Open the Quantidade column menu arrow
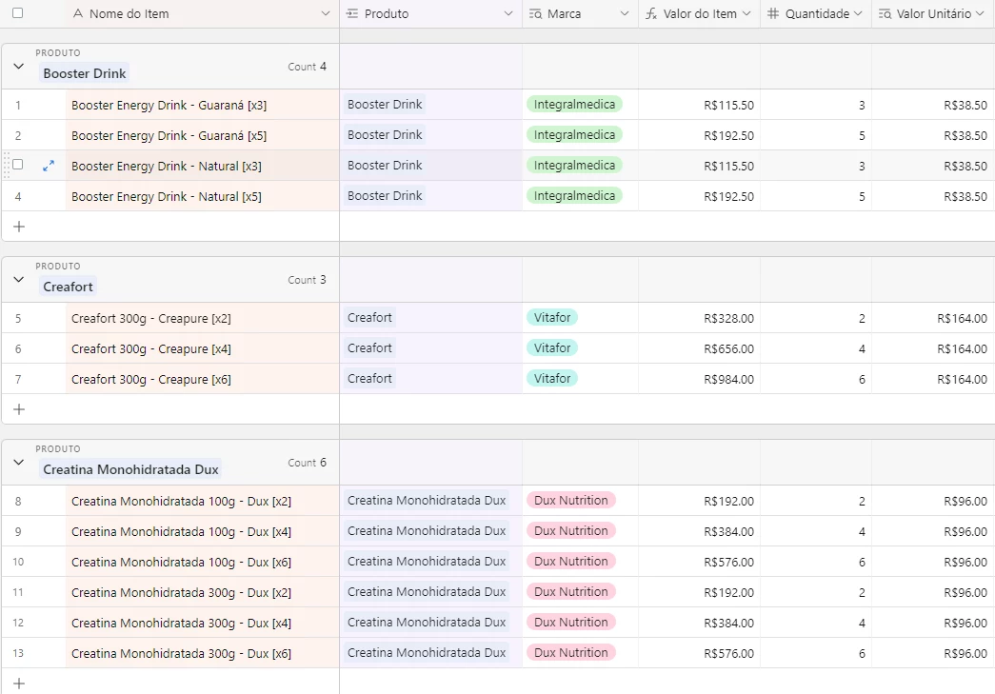995x694 pixels. tap(858, 13)
